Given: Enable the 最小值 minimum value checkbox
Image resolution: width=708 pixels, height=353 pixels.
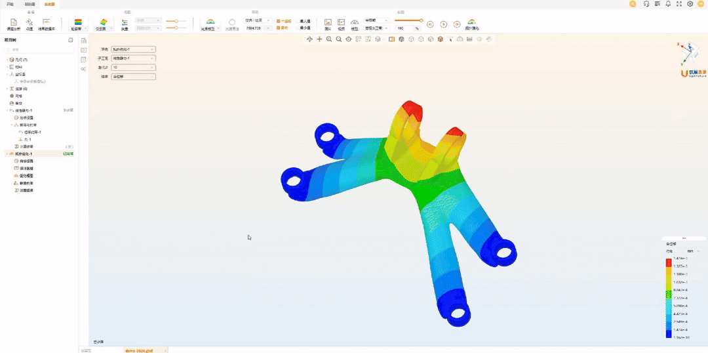Looking at the screenshot, I should 304,28.
